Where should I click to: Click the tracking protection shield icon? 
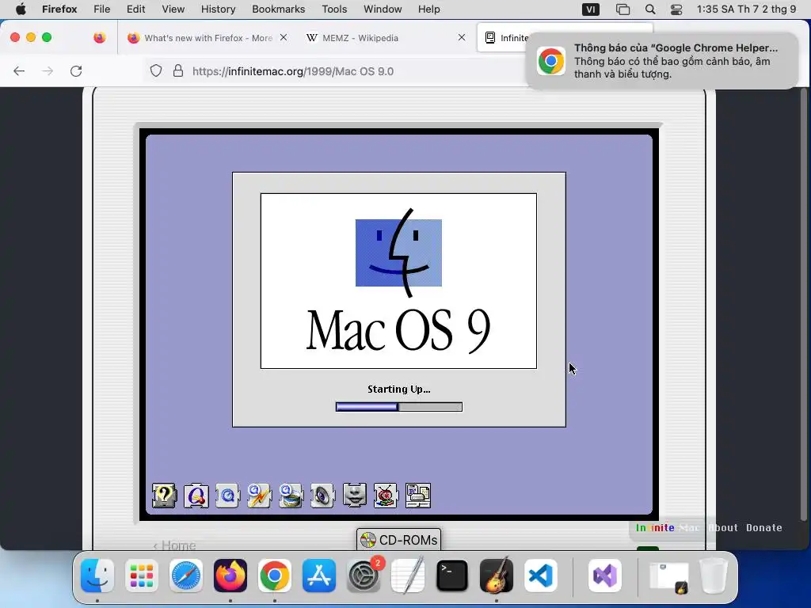[156, 70]
